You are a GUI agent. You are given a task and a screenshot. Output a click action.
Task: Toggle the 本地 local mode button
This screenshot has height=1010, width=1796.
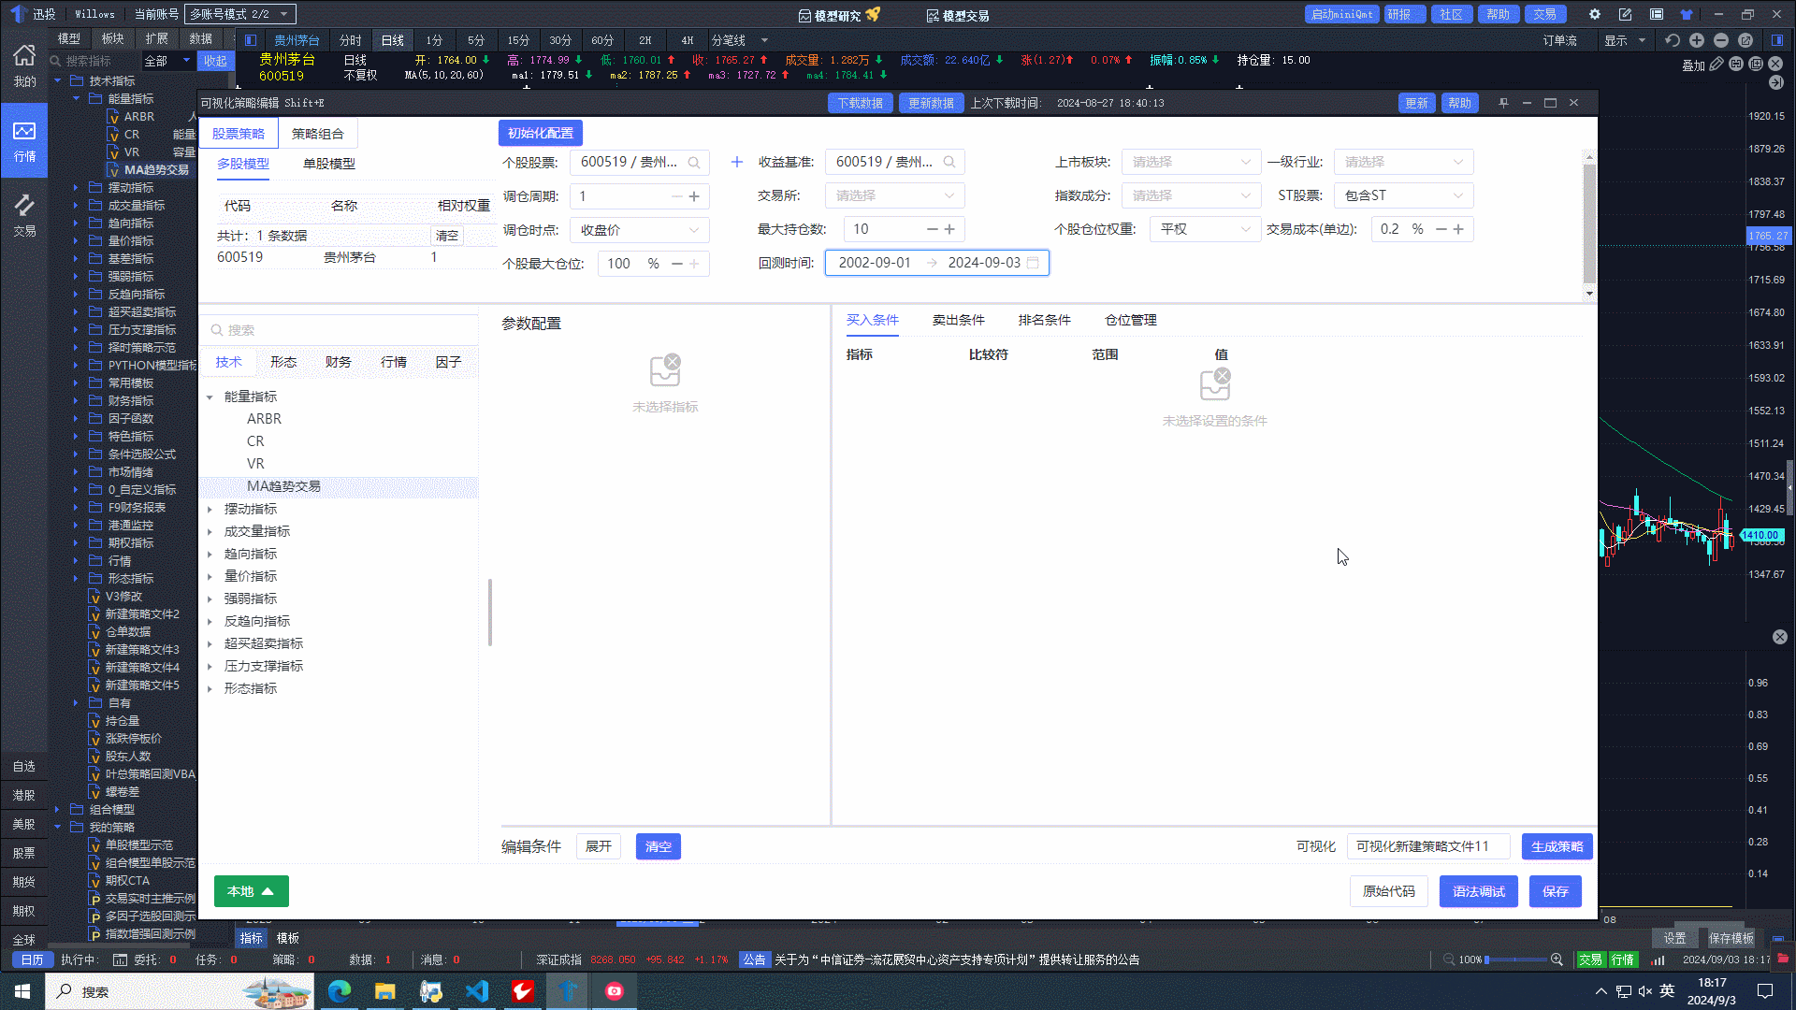pos(251,891)
